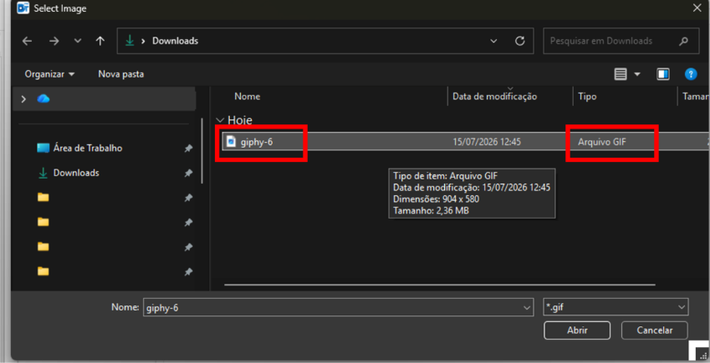Screen dimensions: 710x363
Task: Click the Abrir button
Action: pyautogui.click(x=577, y=330)
